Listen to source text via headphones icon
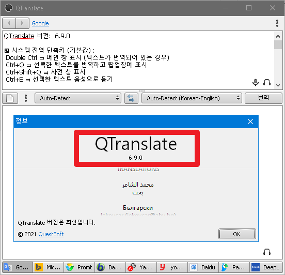 click(267, 82)
